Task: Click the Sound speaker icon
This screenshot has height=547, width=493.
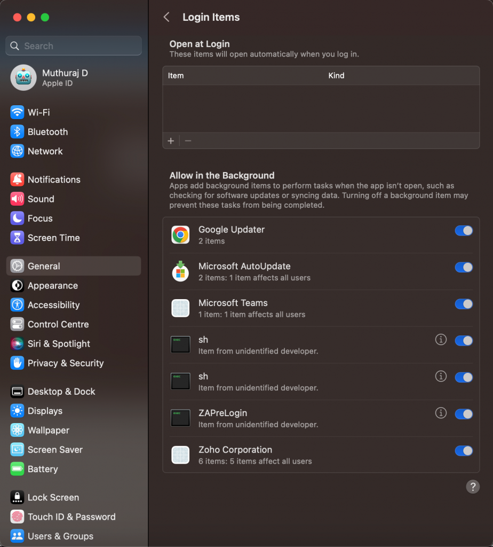Action: [17, 199]
